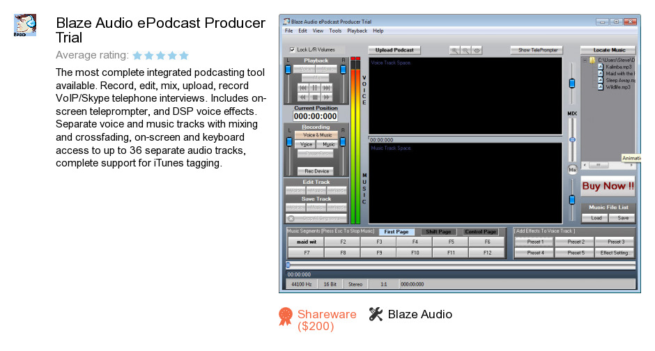The image size is (655, 351).
Task: Click the MIX crossfade slider handle
Action: 572,140
